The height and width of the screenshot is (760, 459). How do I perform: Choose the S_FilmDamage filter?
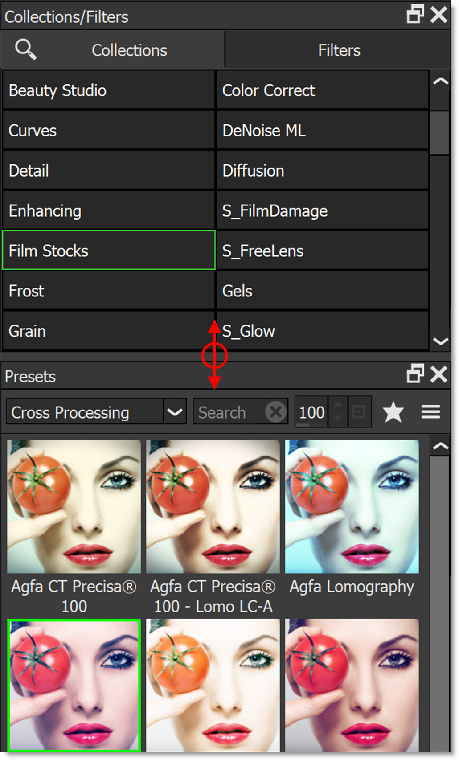click(x=322, y=211)
